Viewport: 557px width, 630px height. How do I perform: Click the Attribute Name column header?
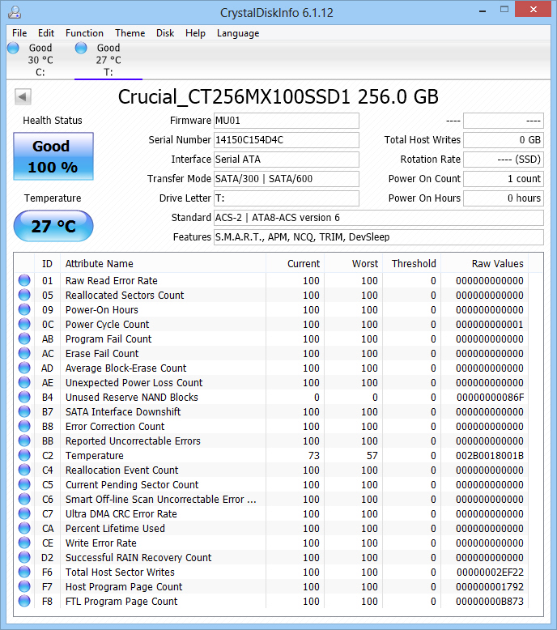pos(163,263)
